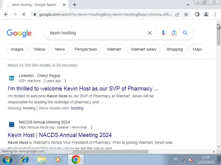Open Windows Explorer folder from taskbar
Screen dimensions: 221x165
click(42, 160)
